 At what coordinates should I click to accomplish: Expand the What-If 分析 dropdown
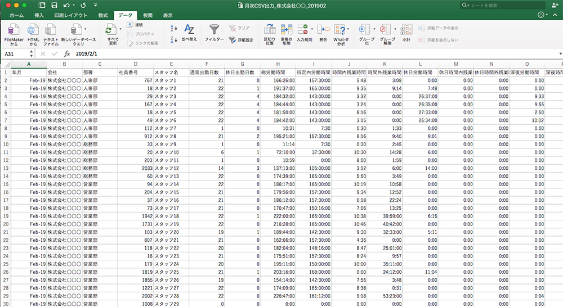coord(348,29)
